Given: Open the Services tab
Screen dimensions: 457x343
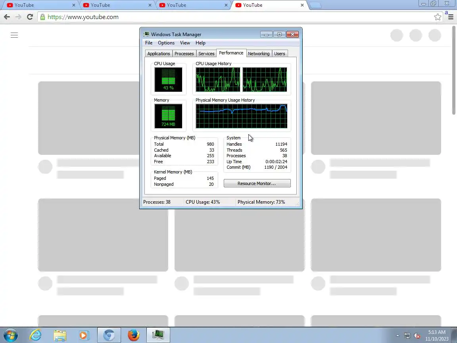Looking at the screenshot, I should [x=206, y=54].
